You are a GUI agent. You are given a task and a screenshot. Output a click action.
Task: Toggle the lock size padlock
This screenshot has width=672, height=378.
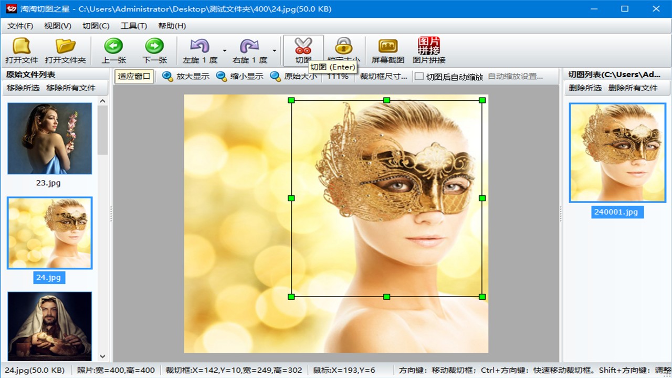pyautogui.click(x=343, y=46)
